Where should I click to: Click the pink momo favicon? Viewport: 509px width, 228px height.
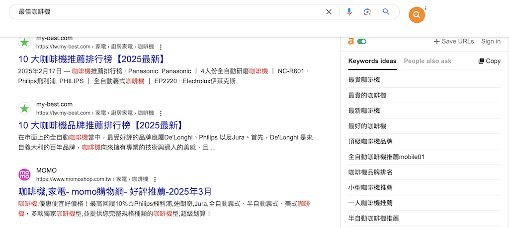tap(24, 174)
